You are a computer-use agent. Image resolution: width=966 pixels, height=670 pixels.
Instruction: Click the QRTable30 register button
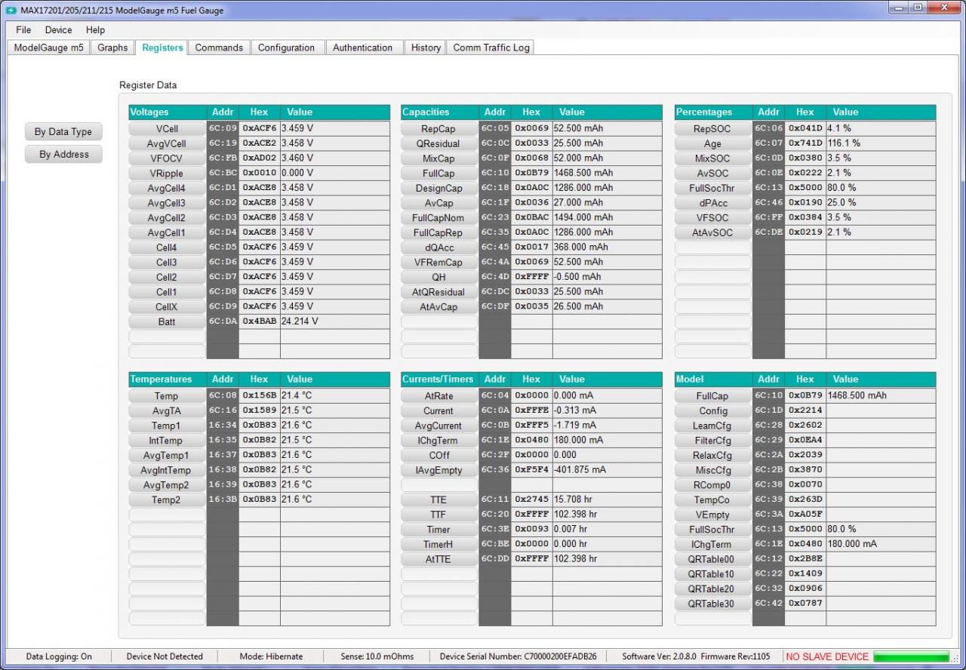712,604
